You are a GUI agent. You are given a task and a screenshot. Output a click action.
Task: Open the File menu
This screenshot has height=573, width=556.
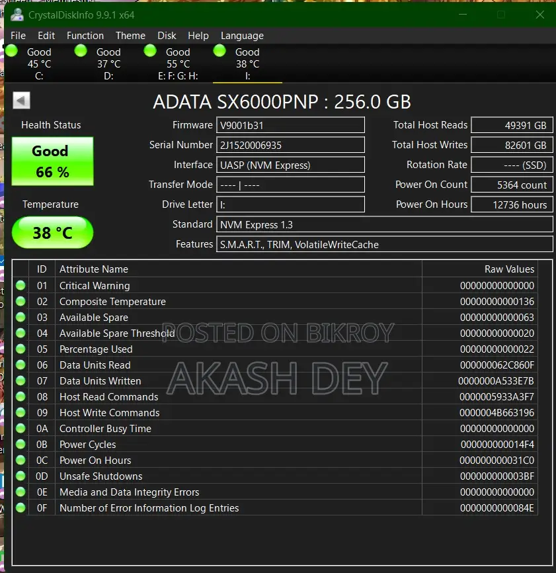pos(18,36)
